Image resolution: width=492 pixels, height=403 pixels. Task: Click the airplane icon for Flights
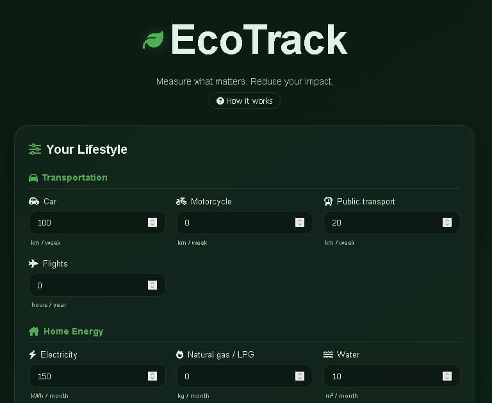[33, 263]
